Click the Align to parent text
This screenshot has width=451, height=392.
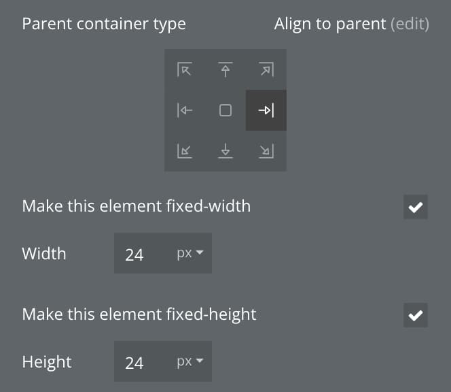330,24
